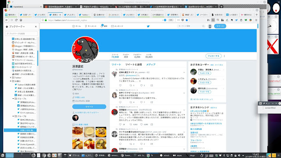
Task: Click the bookmarks search field in sidebar
Action: point(22,33)
